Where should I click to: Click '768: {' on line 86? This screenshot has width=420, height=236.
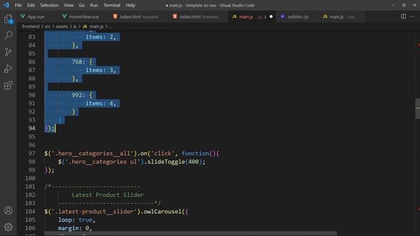click(x=81, y=62)
